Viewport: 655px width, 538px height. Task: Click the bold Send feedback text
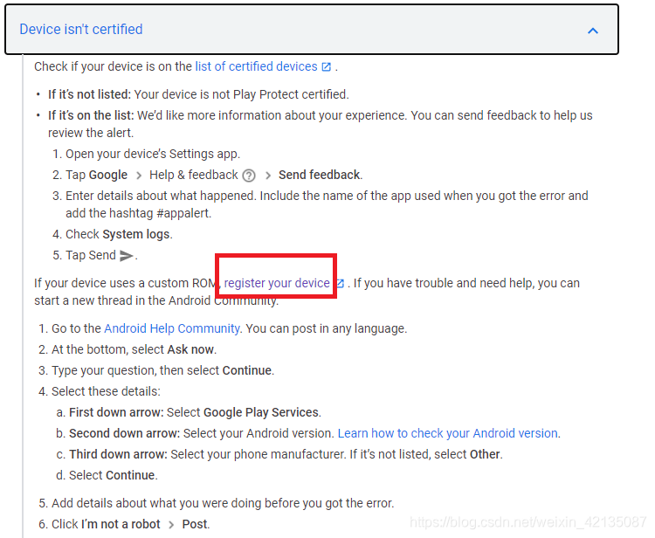coord(319,175)
